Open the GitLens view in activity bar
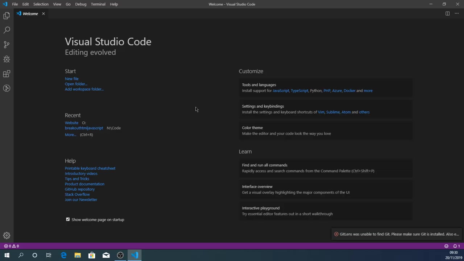Viewport: 464px width, 261px height. point(7,88)
